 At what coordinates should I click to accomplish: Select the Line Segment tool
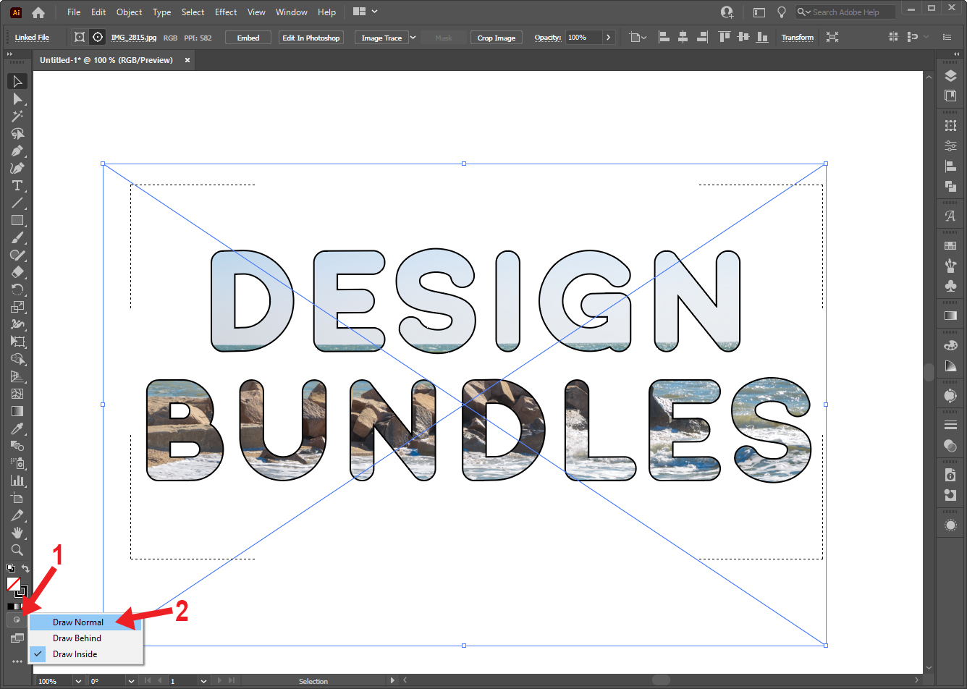pos(17,203)
